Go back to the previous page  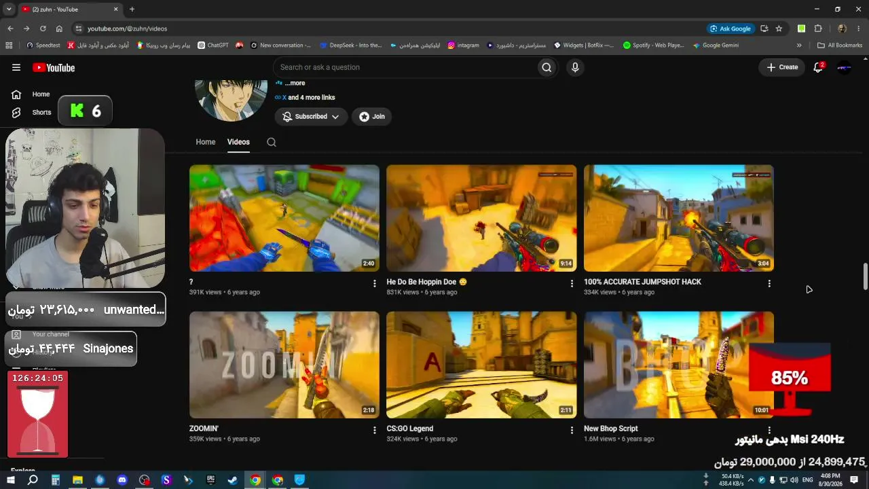click(x=10, y=29)
